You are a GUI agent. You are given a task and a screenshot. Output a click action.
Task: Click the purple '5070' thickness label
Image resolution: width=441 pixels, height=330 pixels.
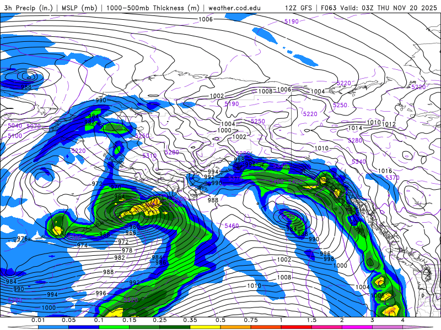34,127
